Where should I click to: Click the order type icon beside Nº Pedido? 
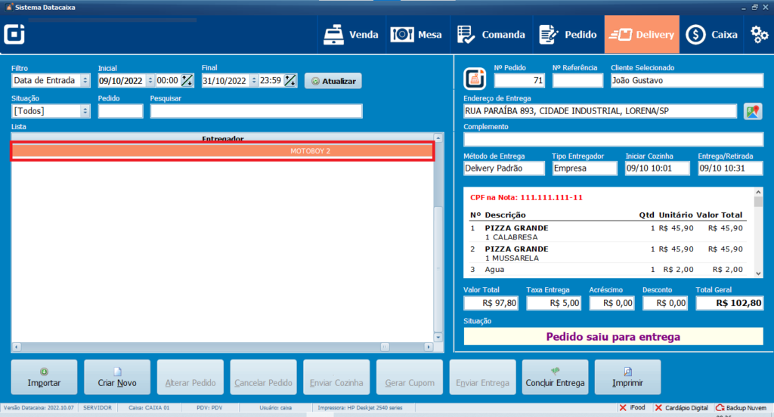point(475,78)
